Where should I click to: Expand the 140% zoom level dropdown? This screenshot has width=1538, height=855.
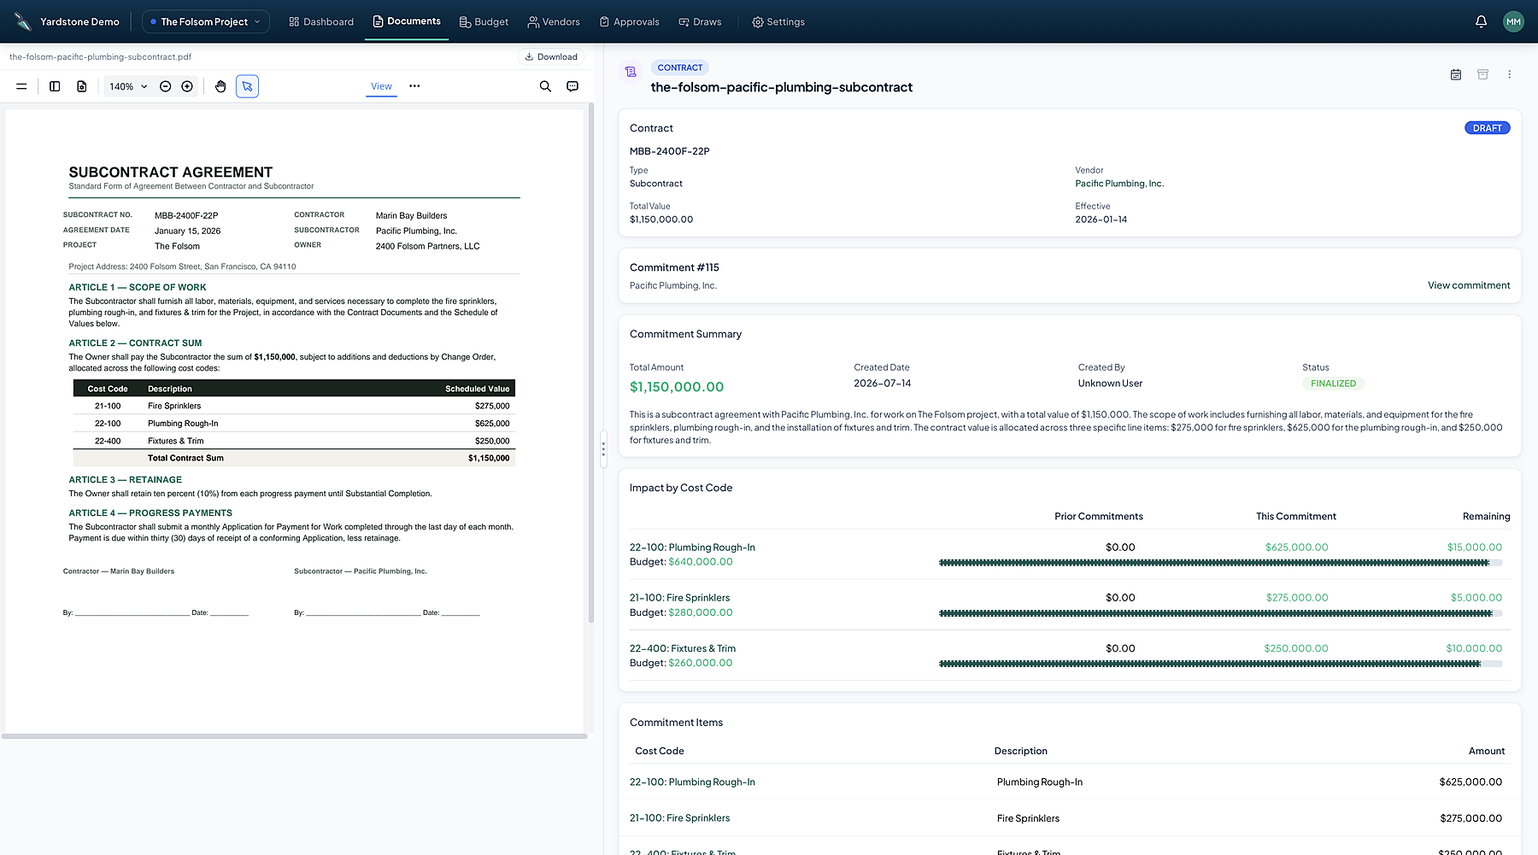[x=128, y=86]
